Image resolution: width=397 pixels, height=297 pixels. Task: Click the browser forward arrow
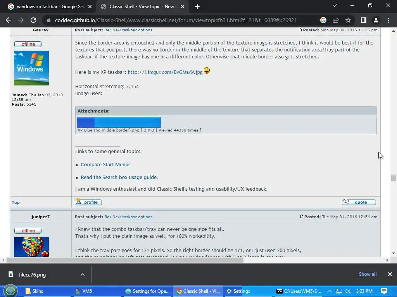21,20
